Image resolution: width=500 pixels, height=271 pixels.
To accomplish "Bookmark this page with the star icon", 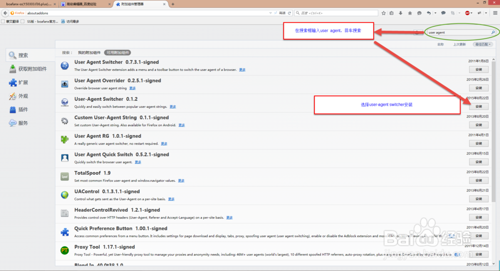I will (x=383, y=13).
